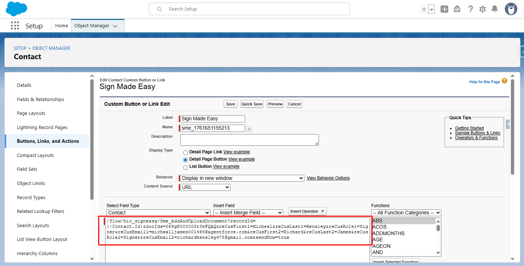Click in the Search Setup field
Viewport: 524px width, 266px height.
(x=249, y=9)
